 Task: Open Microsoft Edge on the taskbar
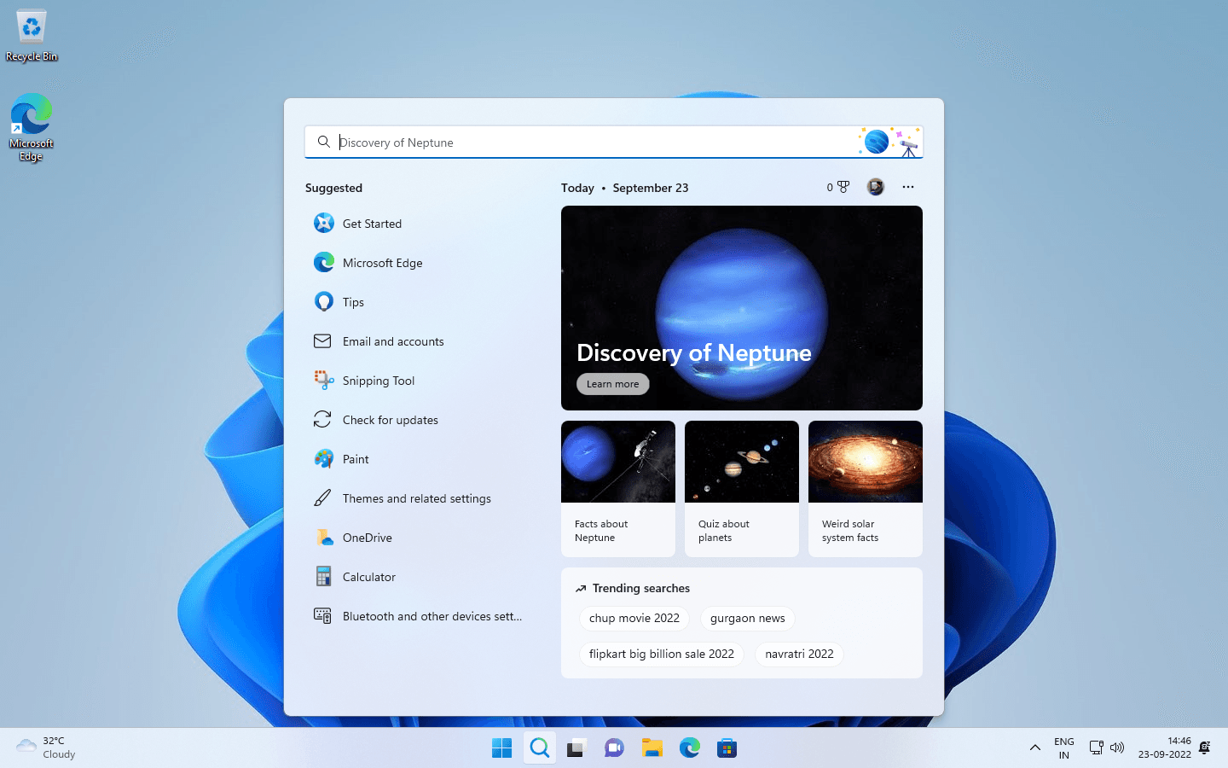point(690,748)
